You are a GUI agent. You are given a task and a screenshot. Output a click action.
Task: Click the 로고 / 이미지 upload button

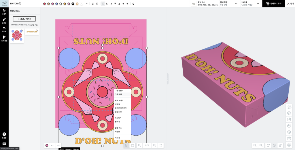[x=24, y=19]
